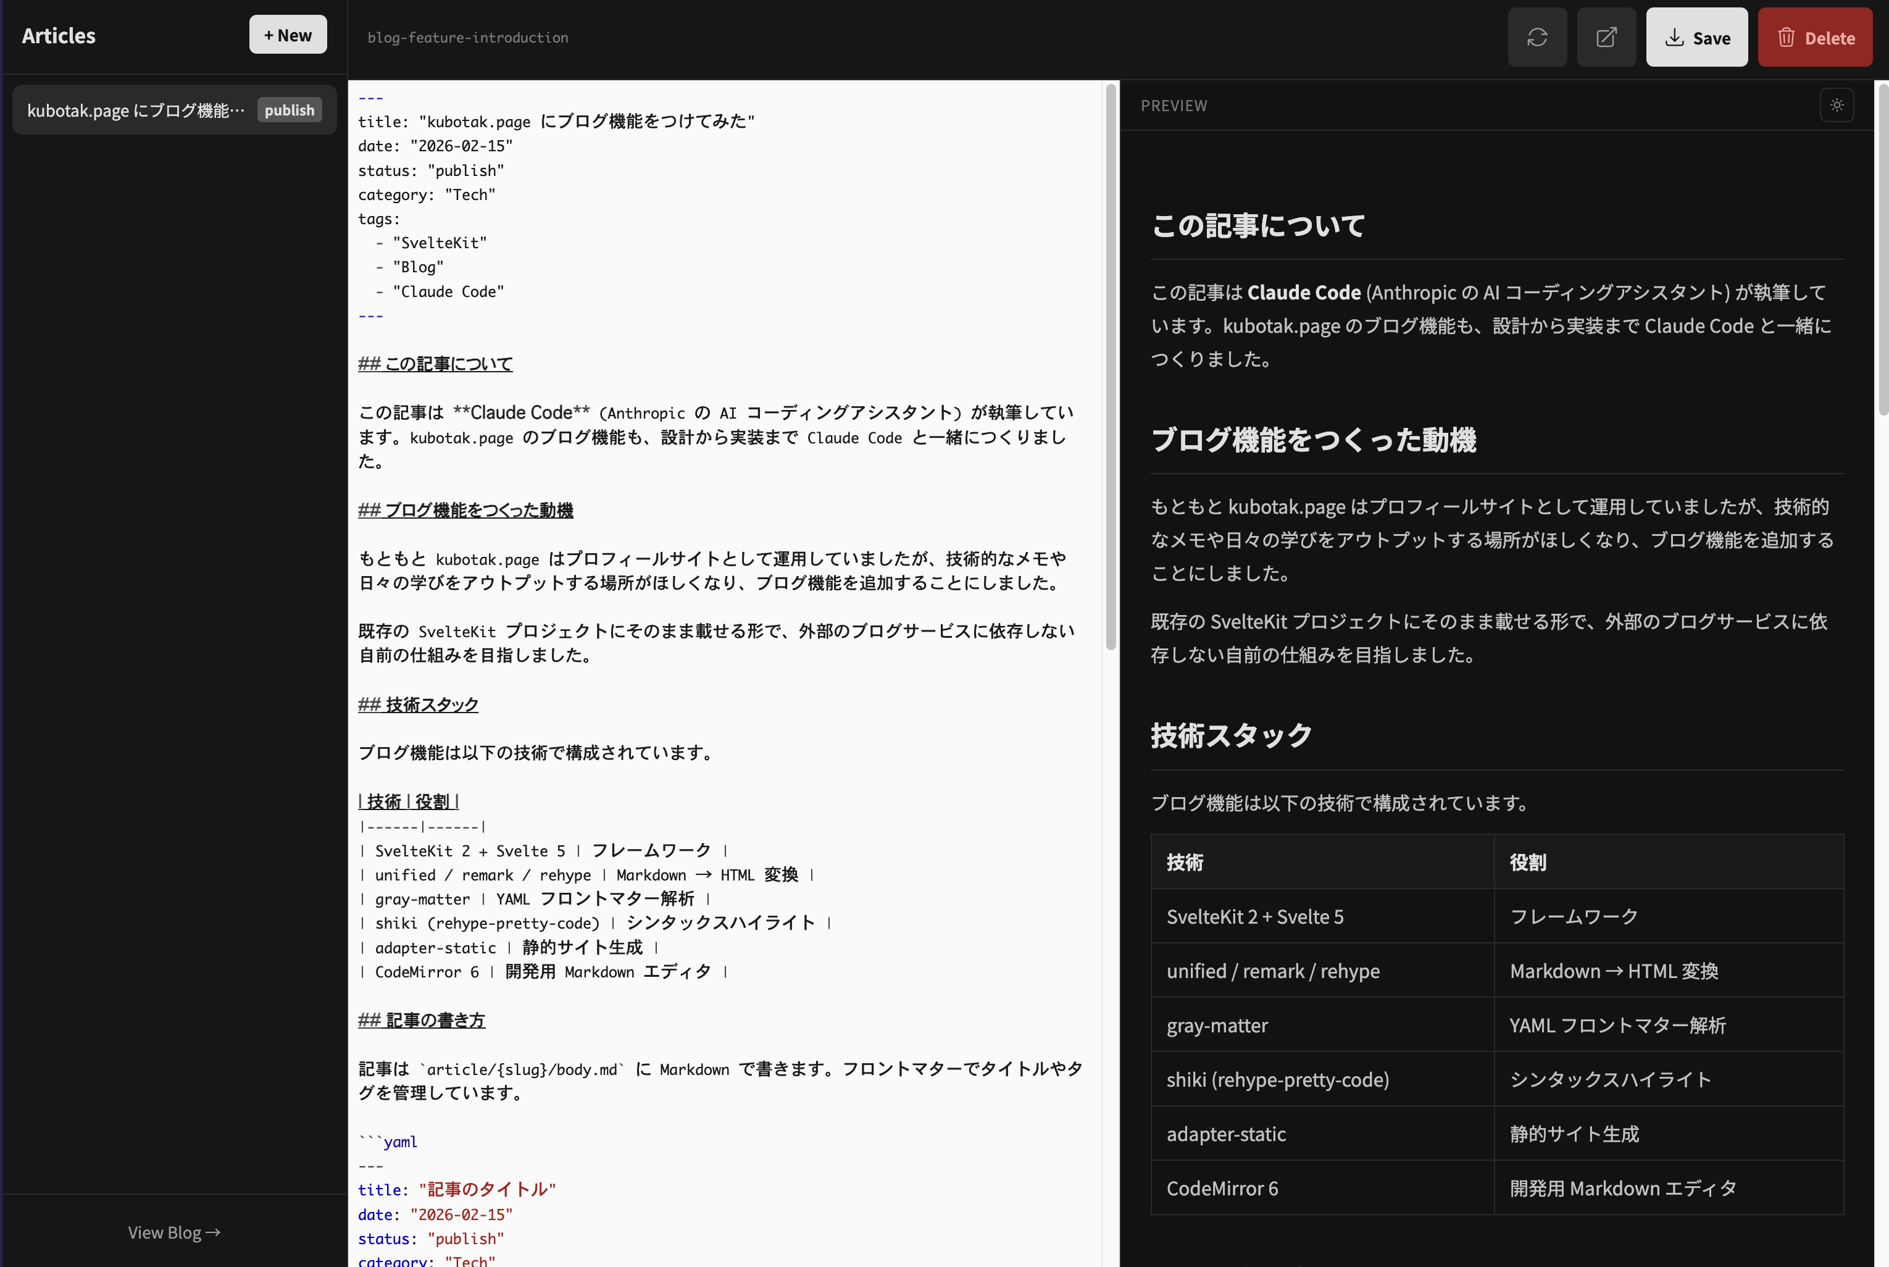The height and width of the screenshot is (1267, 1889).
Task: Click the gray-matter table row in editor
Action: pyautogui.click(x=534, y=898)
